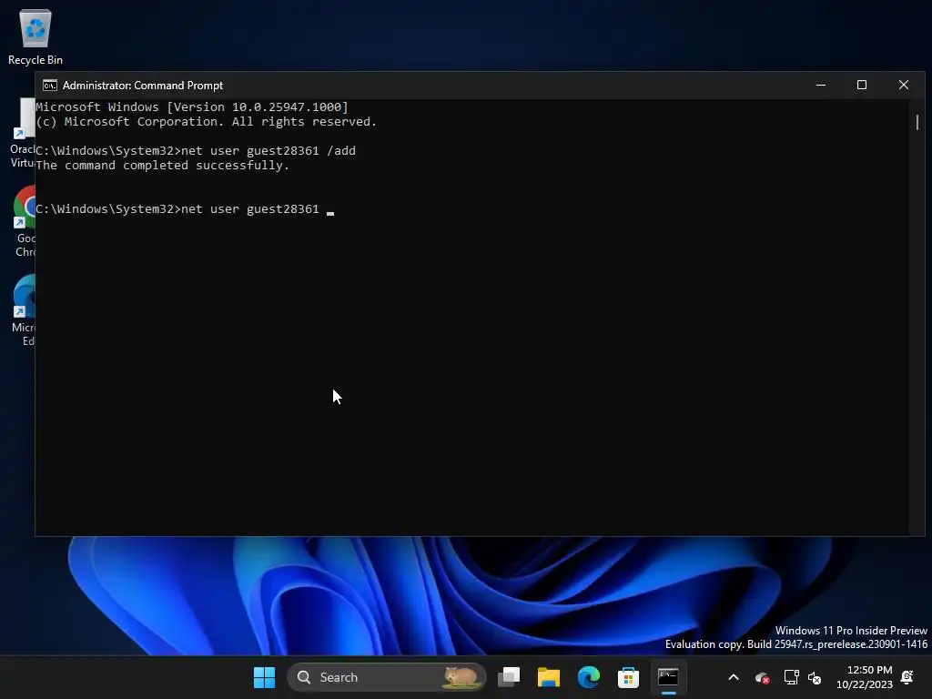Select the Microsoft Edge desktop shortcut
Viewport: 932px width, 699px height.
pos(25,310)
